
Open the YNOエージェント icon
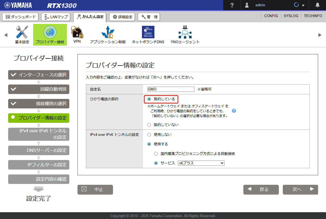[185, 32]
